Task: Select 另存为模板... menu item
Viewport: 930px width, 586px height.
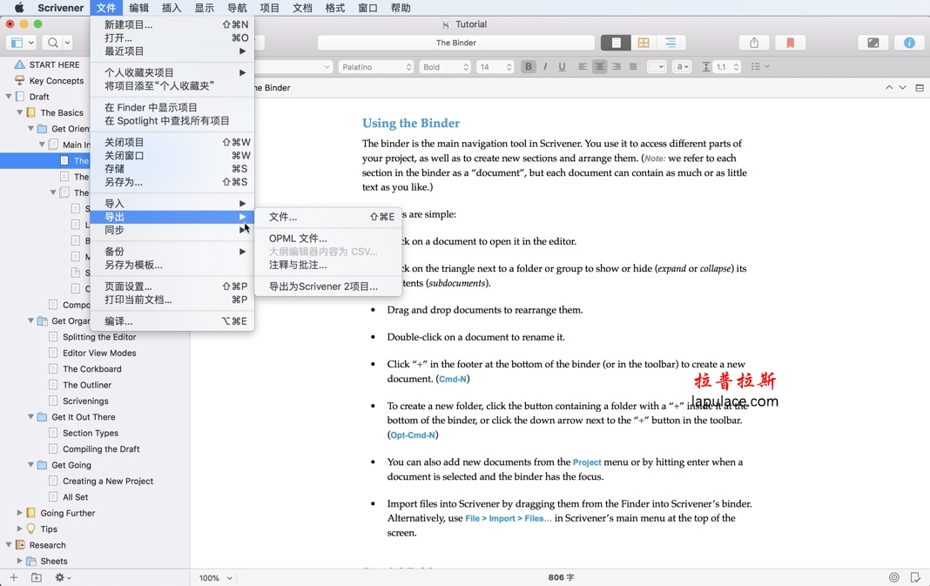Action: pyautogui.click(x=172, y=265)
